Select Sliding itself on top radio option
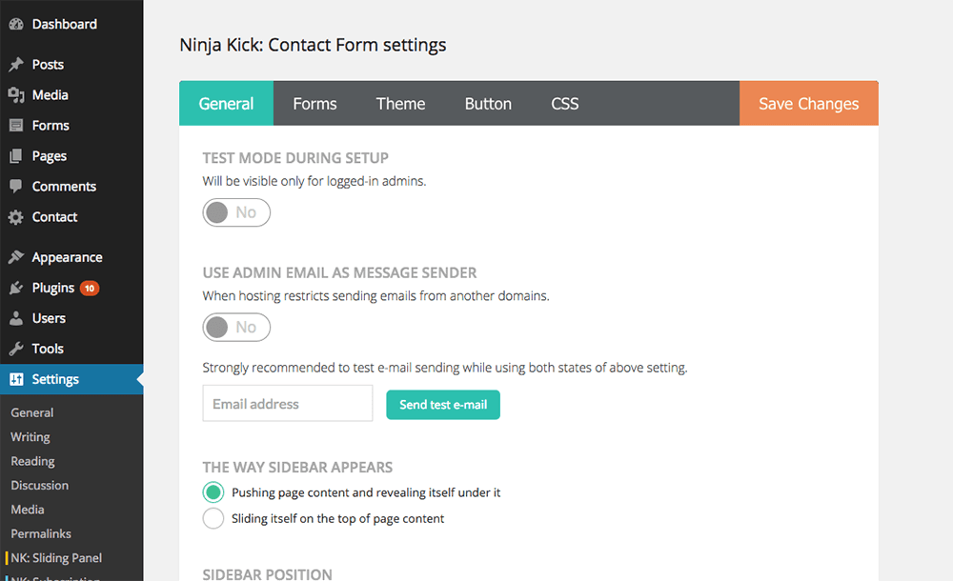Viewport: 953px width, 581px height. (x=213, y=518)
